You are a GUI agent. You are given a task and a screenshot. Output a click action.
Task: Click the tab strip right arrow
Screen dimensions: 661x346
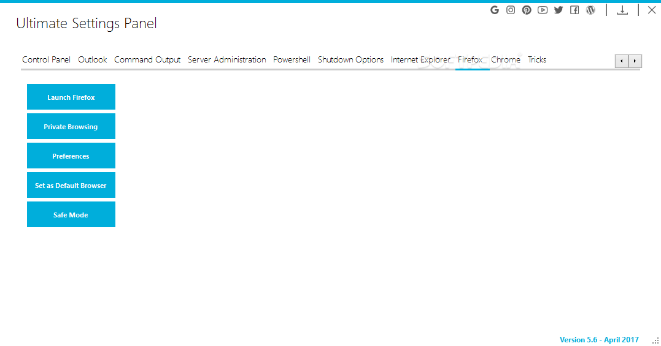(x=635, y=61)
